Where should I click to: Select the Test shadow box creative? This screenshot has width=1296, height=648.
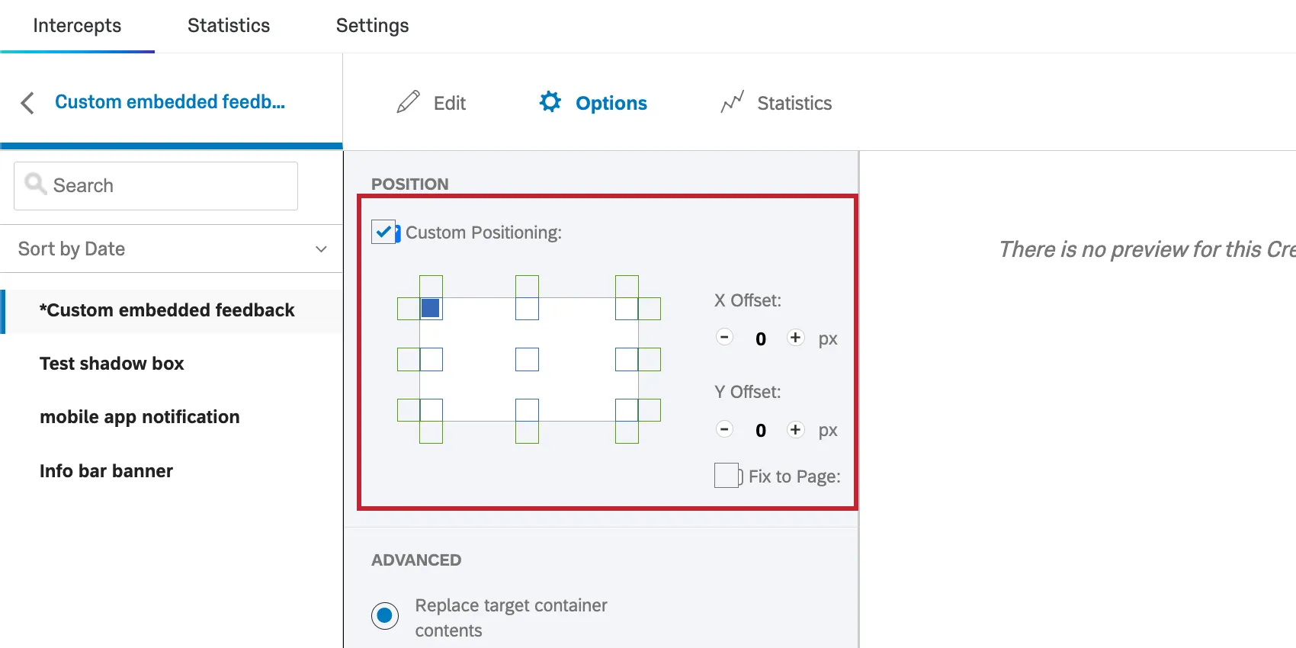click(111, 363)
